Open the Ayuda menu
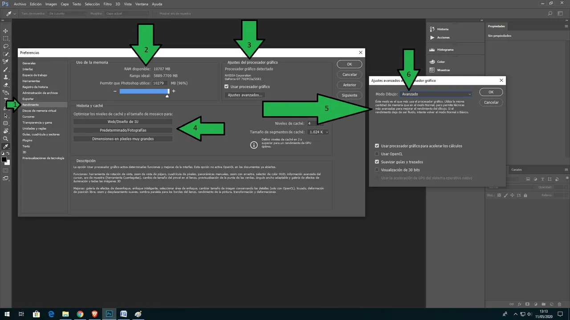The width and height of the screenshot is (570, 320). [157, 4]
